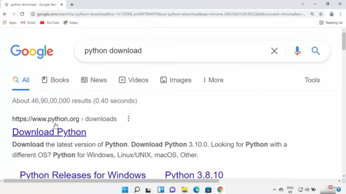Viewport: 346px width, 194px height.
Task: Click the volume speaker tray icon
Action: tap(307, 189)
